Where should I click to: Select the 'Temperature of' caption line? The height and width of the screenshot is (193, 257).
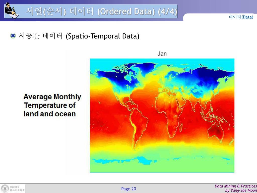click(49, 105)
